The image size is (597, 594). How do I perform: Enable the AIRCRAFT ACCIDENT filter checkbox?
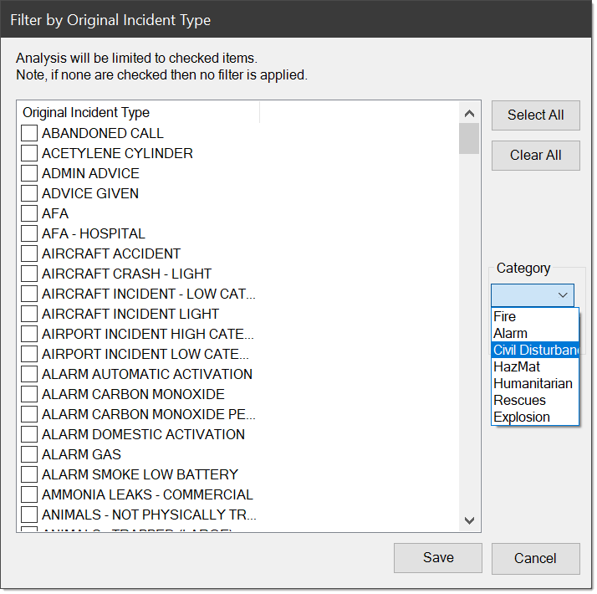point(29,253)
